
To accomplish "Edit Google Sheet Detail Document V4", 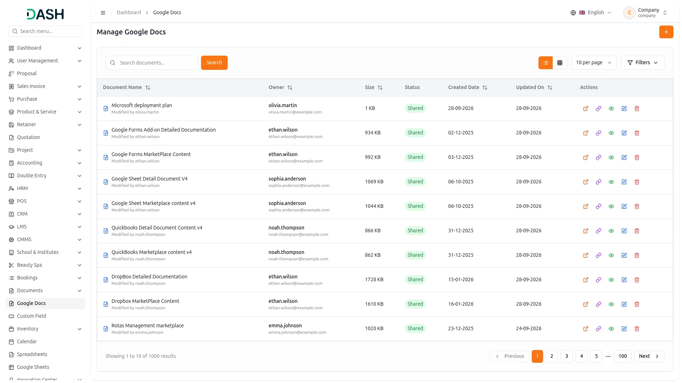I will (x=624, y=182).
